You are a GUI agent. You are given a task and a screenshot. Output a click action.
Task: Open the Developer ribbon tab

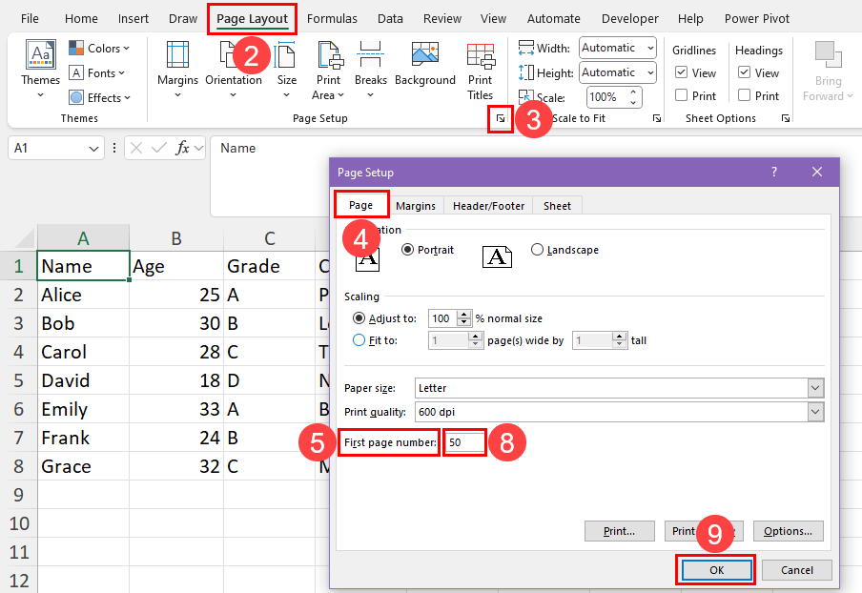click(629, 19)
